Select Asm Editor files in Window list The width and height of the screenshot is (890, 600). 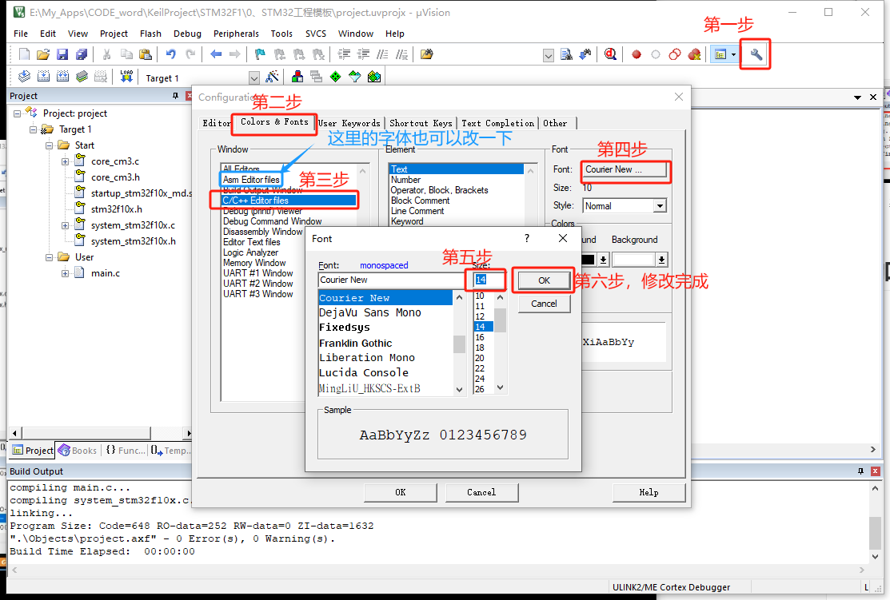click(x=251, y=180)
